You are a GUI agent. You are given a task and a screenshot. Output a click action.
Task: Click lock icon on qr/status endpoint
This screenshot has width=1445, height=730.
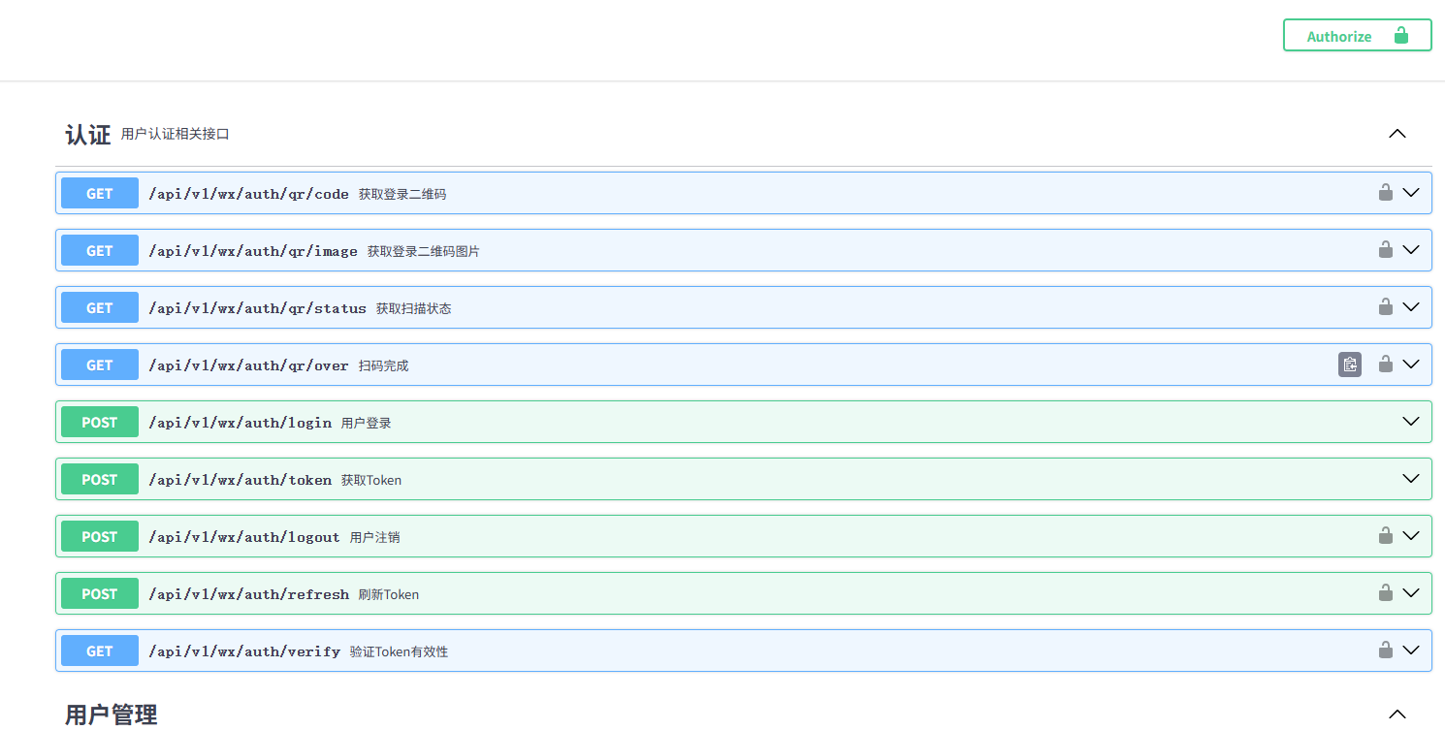coord(1386,306)
